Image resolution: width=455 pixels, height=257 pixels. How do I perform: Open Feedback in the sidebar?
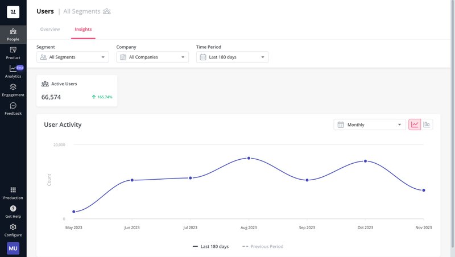pos(13,109)
